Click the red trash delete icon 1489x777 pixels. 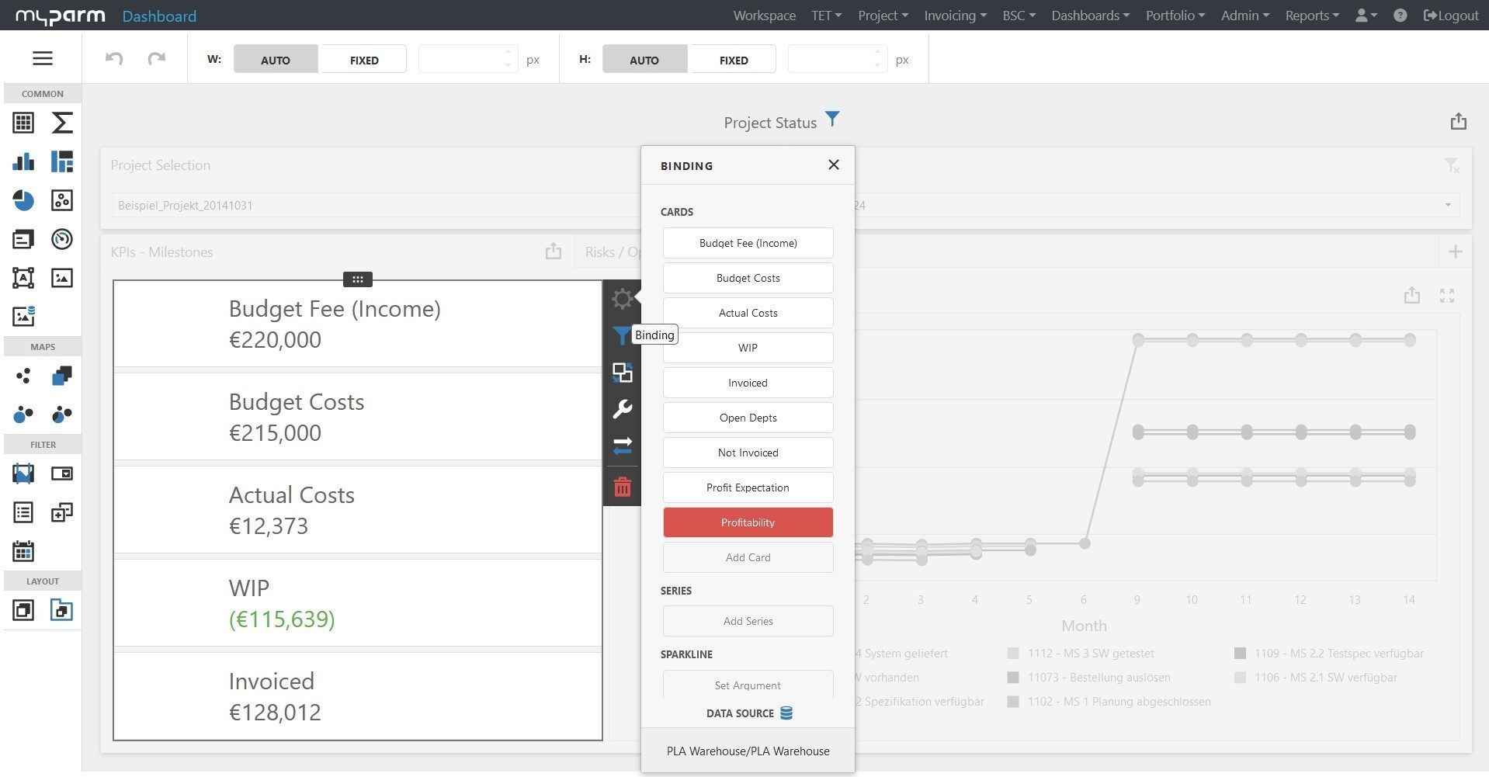(622, 487)
